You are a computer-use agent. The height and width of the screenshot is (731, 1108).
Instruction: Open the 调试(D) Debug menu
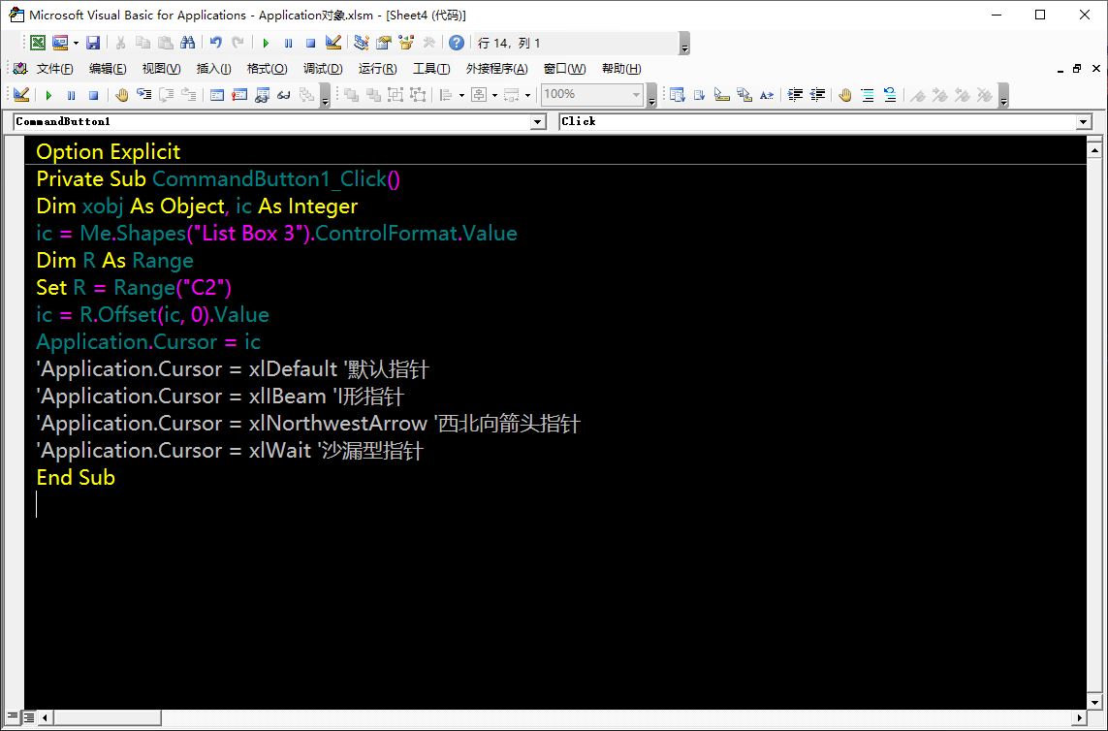coord(323,69)
